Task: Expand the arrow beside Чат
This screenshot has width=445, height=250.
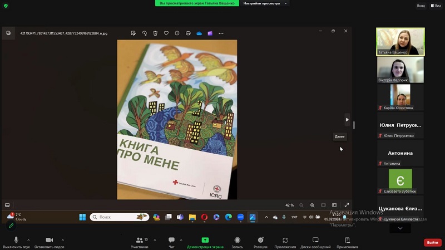Action: (x=181, y=240)
